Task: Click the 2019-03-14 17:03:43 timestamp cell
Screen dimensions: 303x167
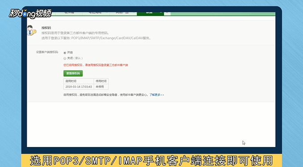Action: tap(79, 87)
